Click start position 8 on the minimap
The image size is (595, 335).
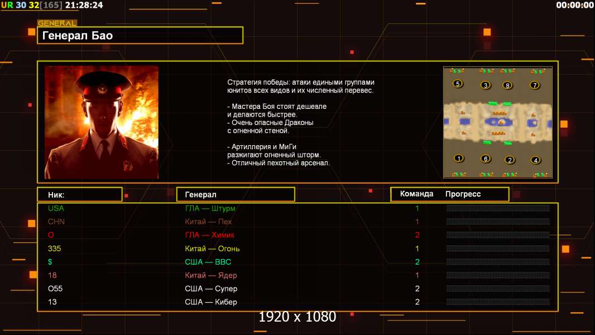pos(508,85)
